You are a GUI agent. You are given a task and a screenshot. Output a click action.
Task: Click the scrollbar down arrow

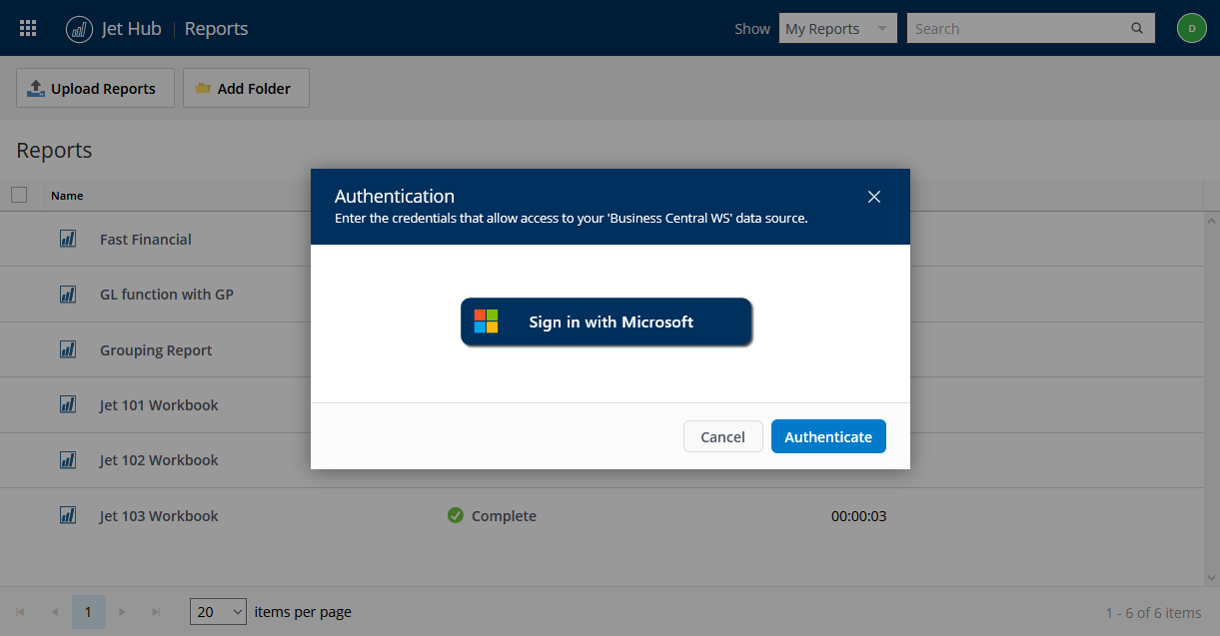point(1211,578)
